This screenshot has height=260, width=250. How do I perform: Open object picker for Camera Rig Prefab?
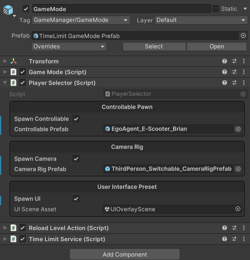point(238,169)
